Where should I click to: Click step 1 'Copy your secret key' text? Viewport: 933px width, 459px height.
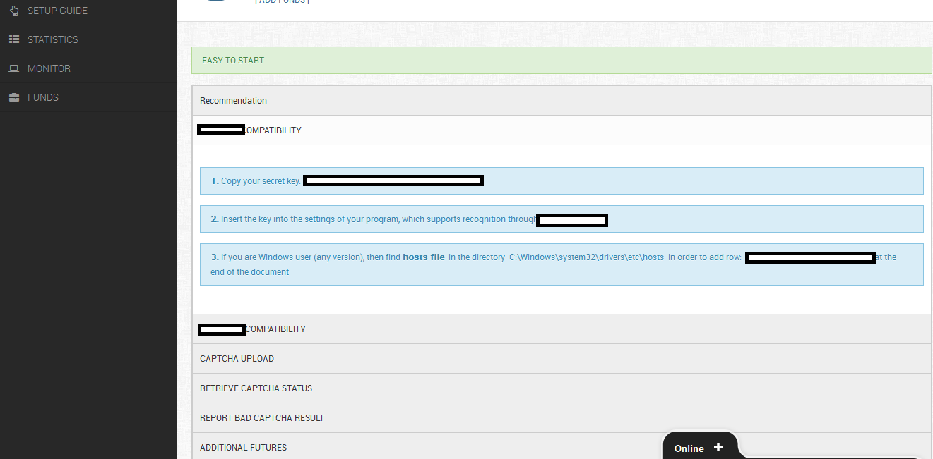(x=261, y=181)
